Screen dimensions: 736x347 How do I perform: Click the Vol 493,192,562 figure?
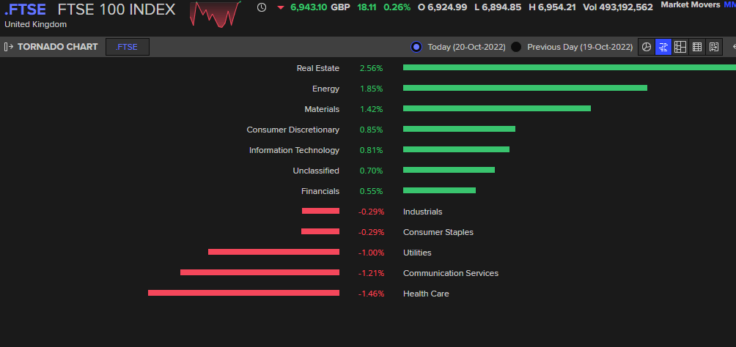pos(618,7)
